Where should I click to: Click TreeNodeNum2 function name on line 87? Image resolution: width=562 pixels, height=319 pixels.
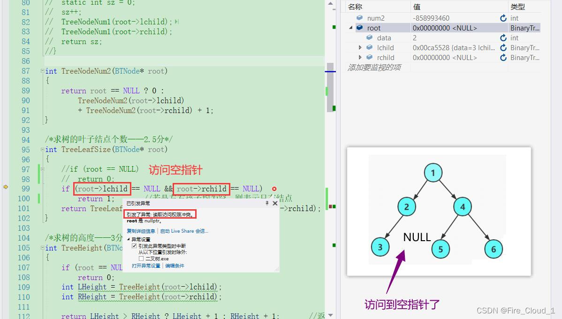86,71
